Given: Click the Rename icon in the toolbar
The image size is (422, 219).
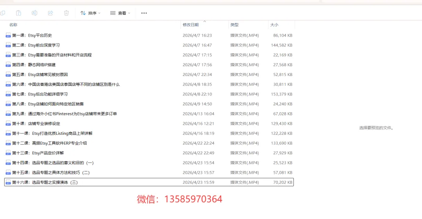Looking at the screenshot, I should [x=34, y=13].
